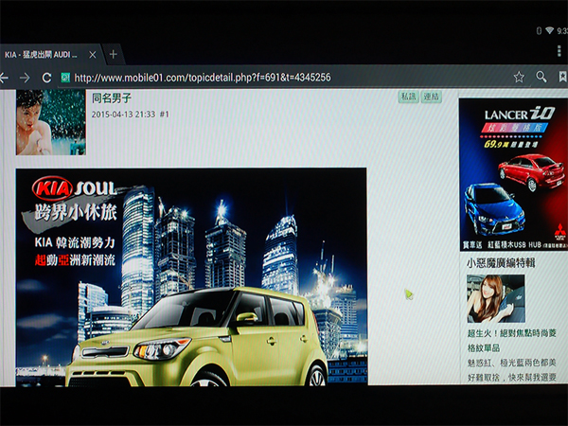Click the 小惡魔廣編特輯 heading
This screenshot has height=426, width=568.
pos(501,263)
